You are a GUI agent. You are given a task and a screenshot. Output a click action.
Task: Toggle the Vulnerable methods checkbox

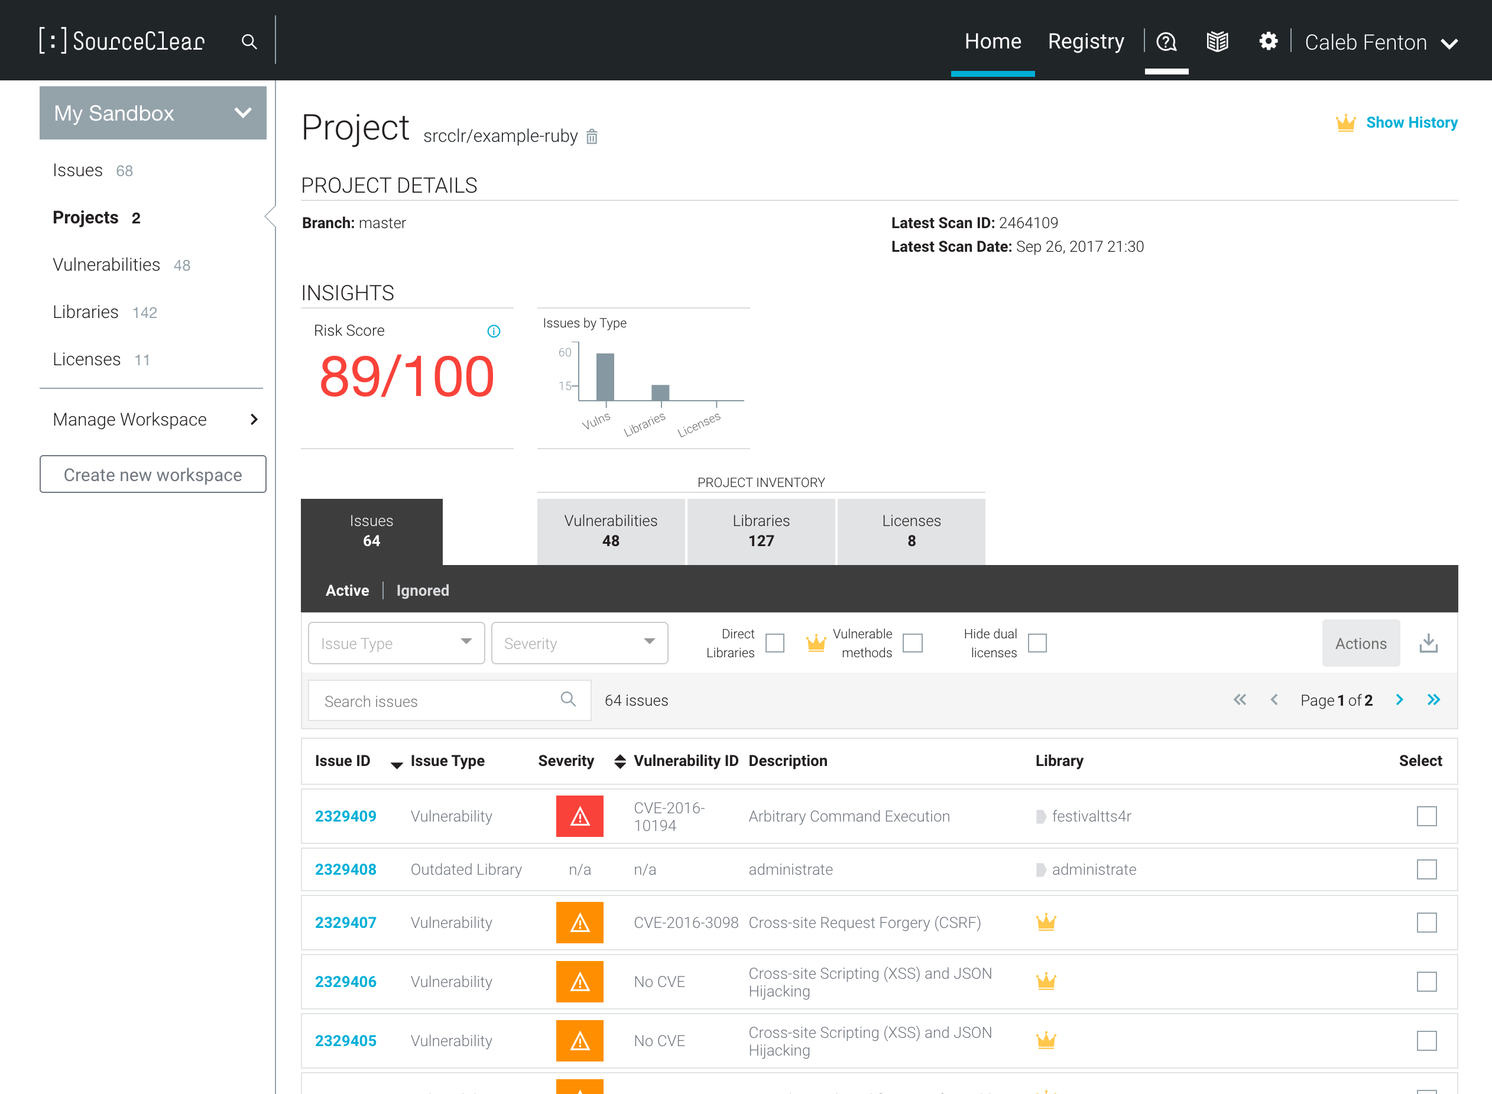click(x=913, y=643)
